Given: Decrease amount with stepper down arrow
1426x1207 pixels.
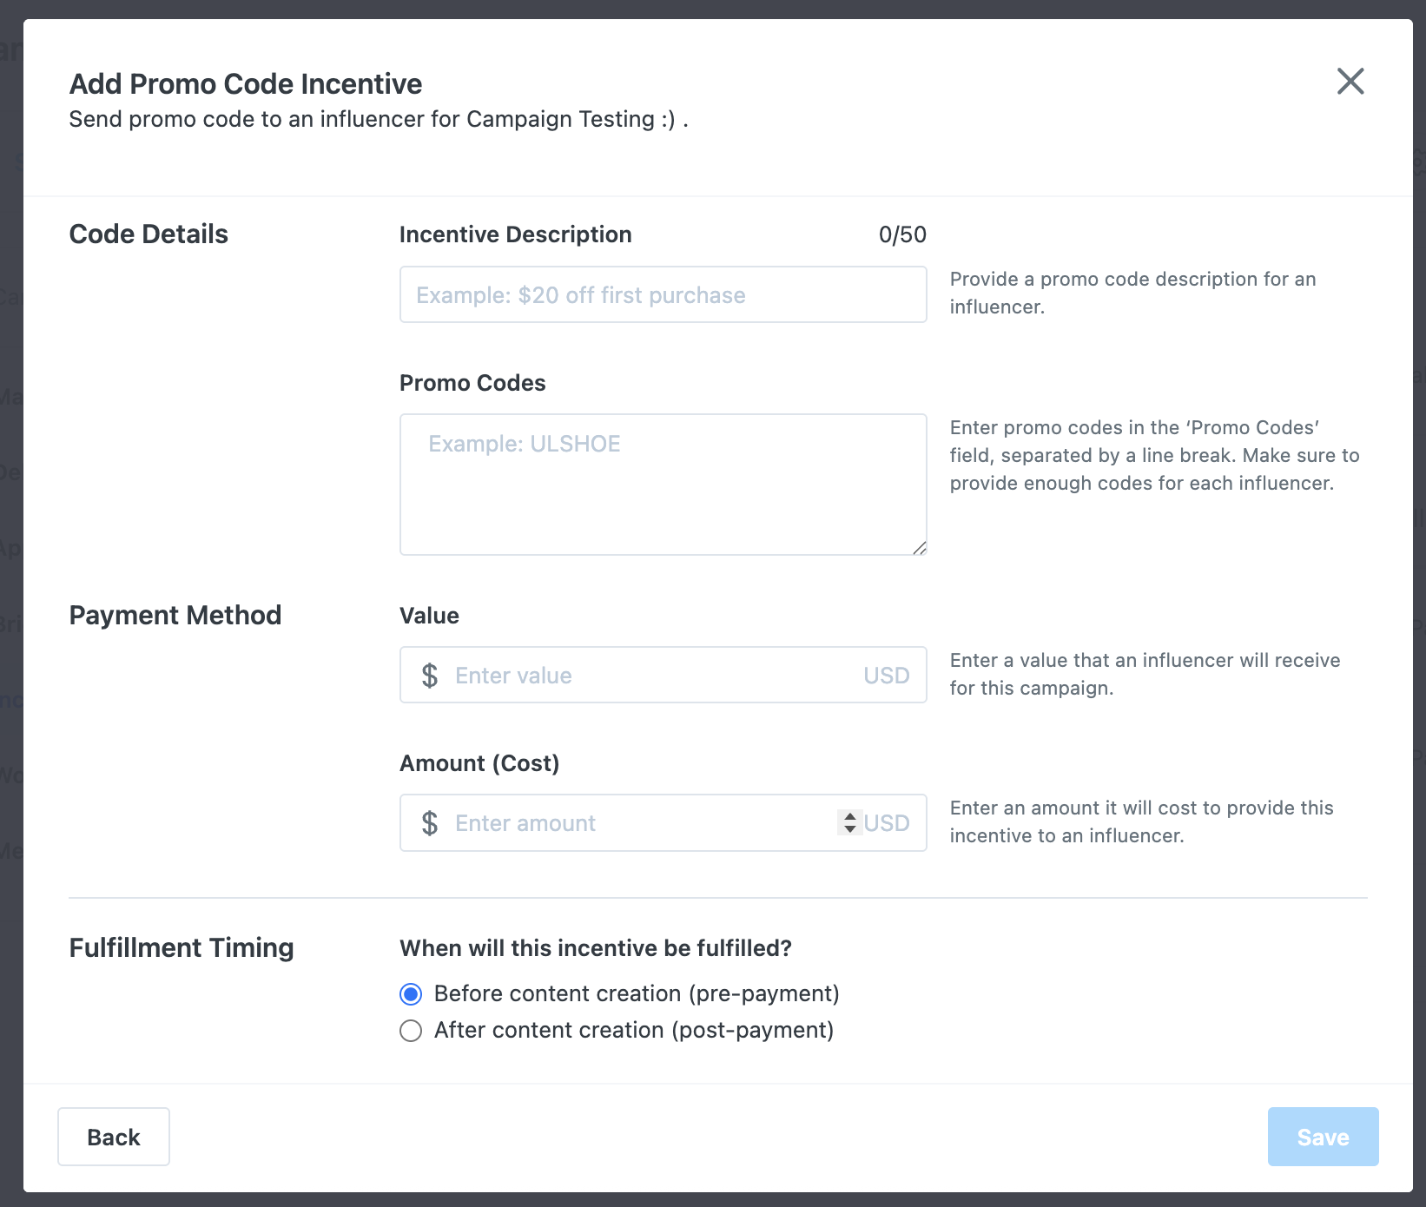Looking at the screenshot, I should (x=850, y=829).
